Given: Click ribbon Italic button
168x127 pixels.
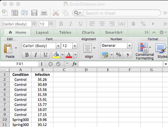Looking at the screenshot, I should (36, 55).
